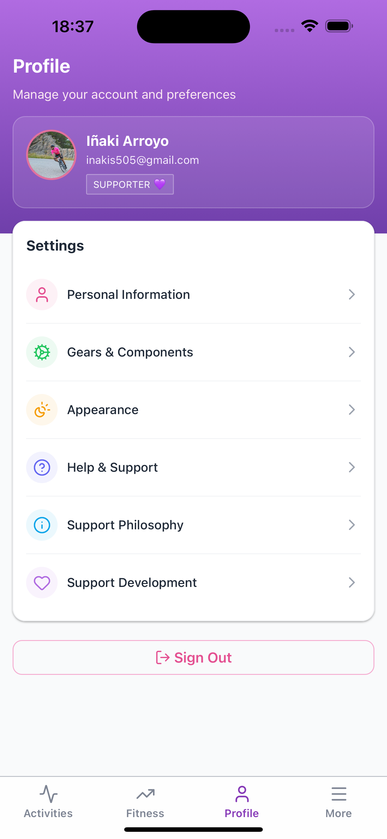The height and width of the screenshot is (839, 387).
Task: Switch to the Activities tab
Action: coord(48,801)
